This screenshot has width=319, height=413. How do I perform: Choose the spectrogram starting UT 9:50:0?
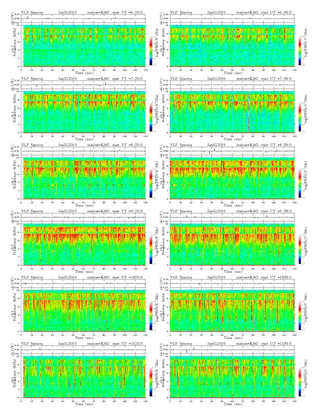232,245
